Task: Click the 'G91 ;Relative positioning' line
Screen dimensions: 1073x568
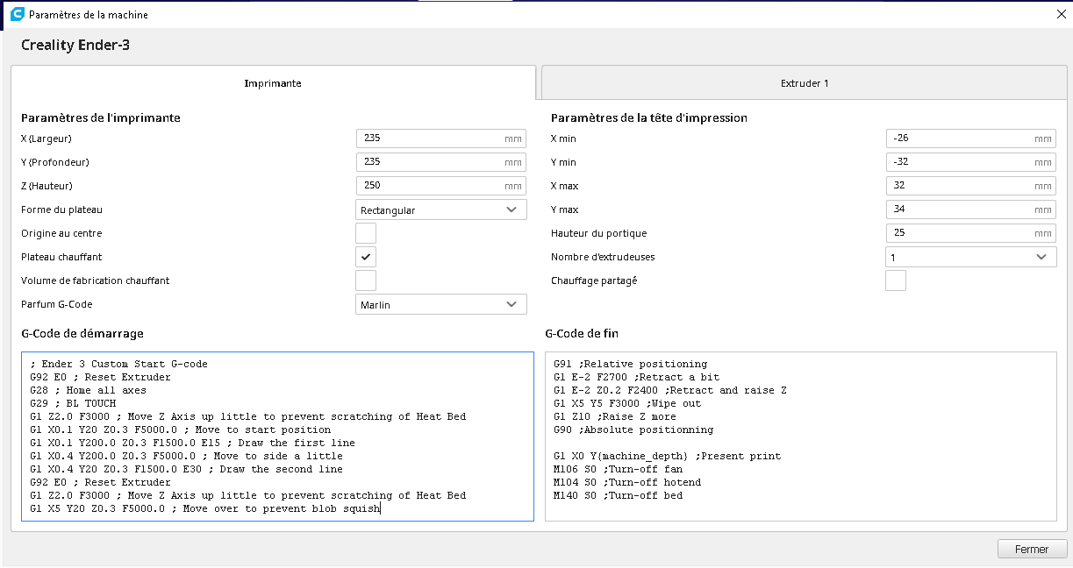Action: 631,364
